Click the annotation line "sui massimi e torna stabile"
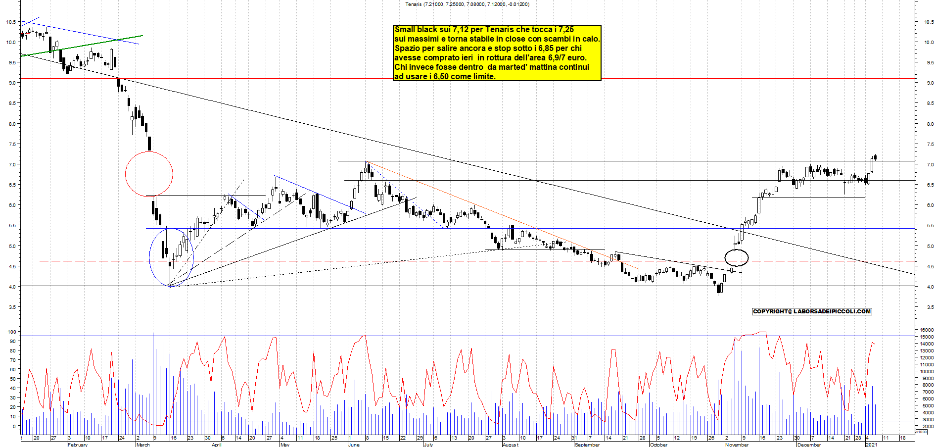This screenshot has height=447, width=935. click(497, 39)
